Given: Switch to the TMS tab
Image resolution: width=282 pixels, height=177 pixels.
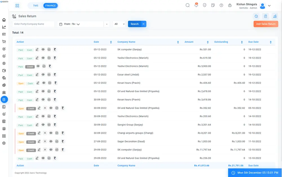Looking at the screenshot, I should (36, 6).
